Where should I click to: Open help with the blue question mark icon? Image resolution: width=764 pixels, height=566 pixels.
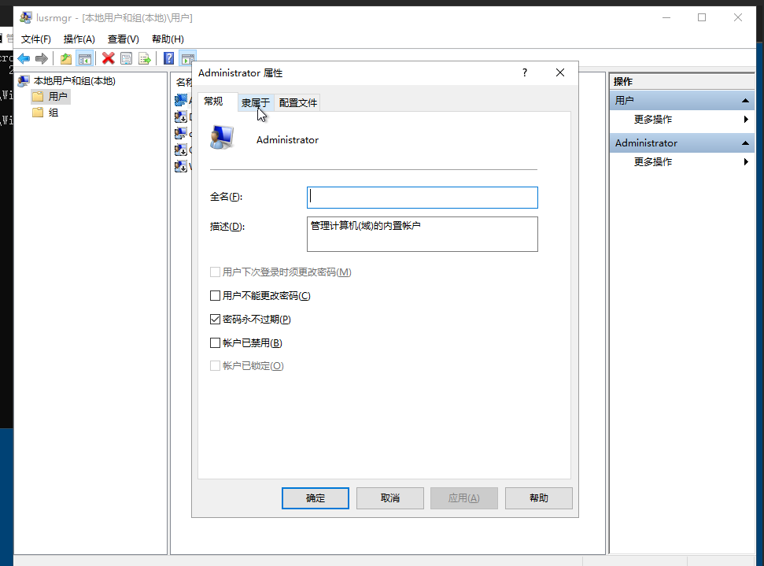click(x=168, y=59)
